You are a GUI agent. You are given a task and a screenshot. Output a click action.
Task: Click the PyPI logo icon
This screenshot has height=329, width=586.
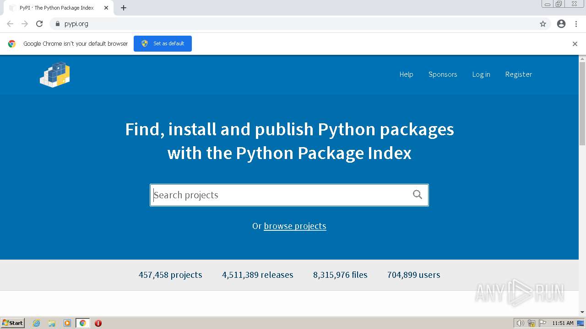tap(55, 74)
